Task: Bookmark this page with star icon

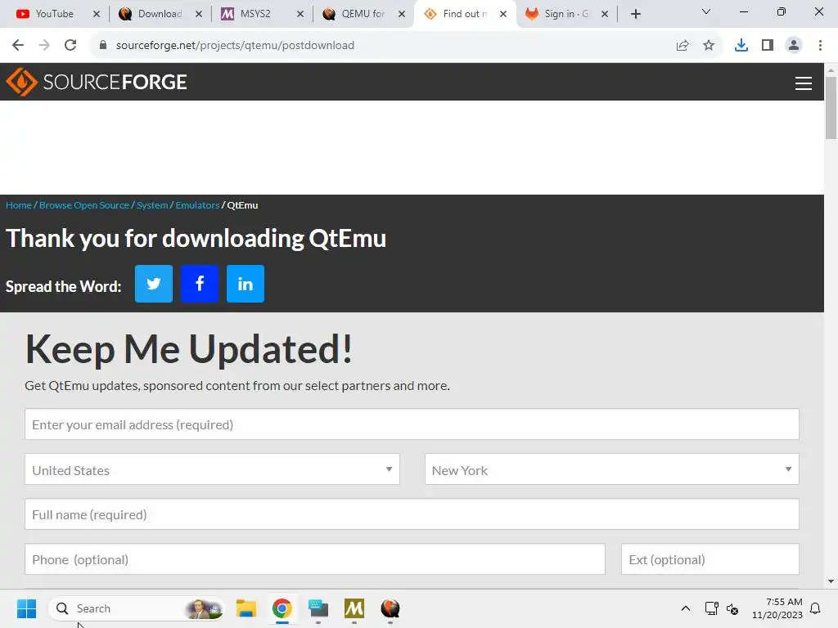Action: click(709, 46)
